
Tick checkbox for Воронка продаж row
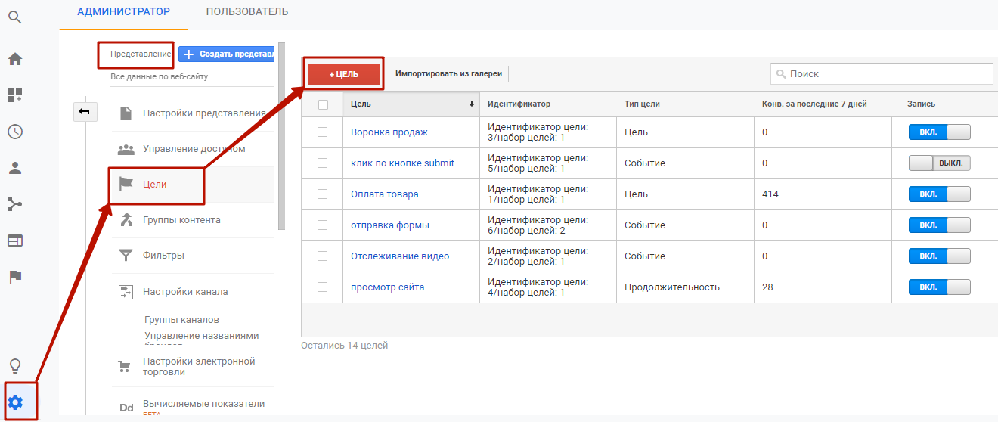[x=323, y=132]
